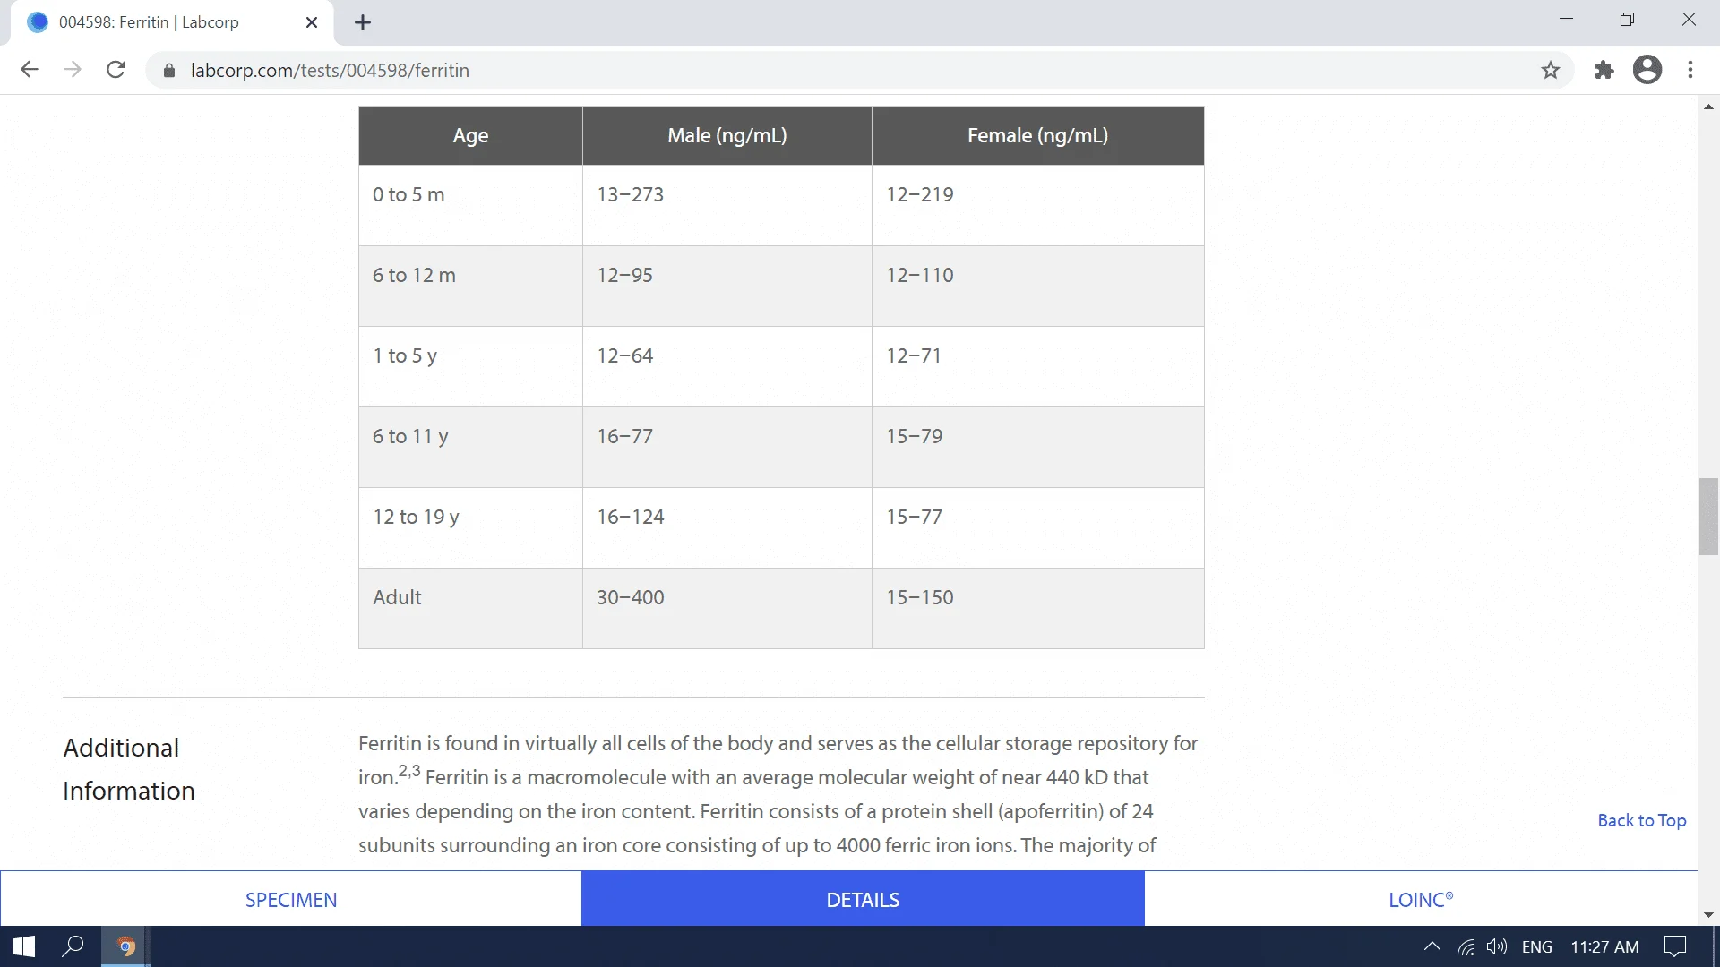This screenshot has width=1720, height=967.
Task: Open Chrome three-dot menu
Action: coord(1690,70)
